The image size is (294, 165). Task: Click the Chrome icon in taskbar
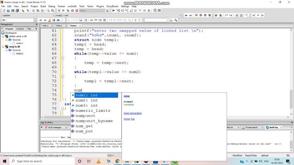tap(118, 161)
